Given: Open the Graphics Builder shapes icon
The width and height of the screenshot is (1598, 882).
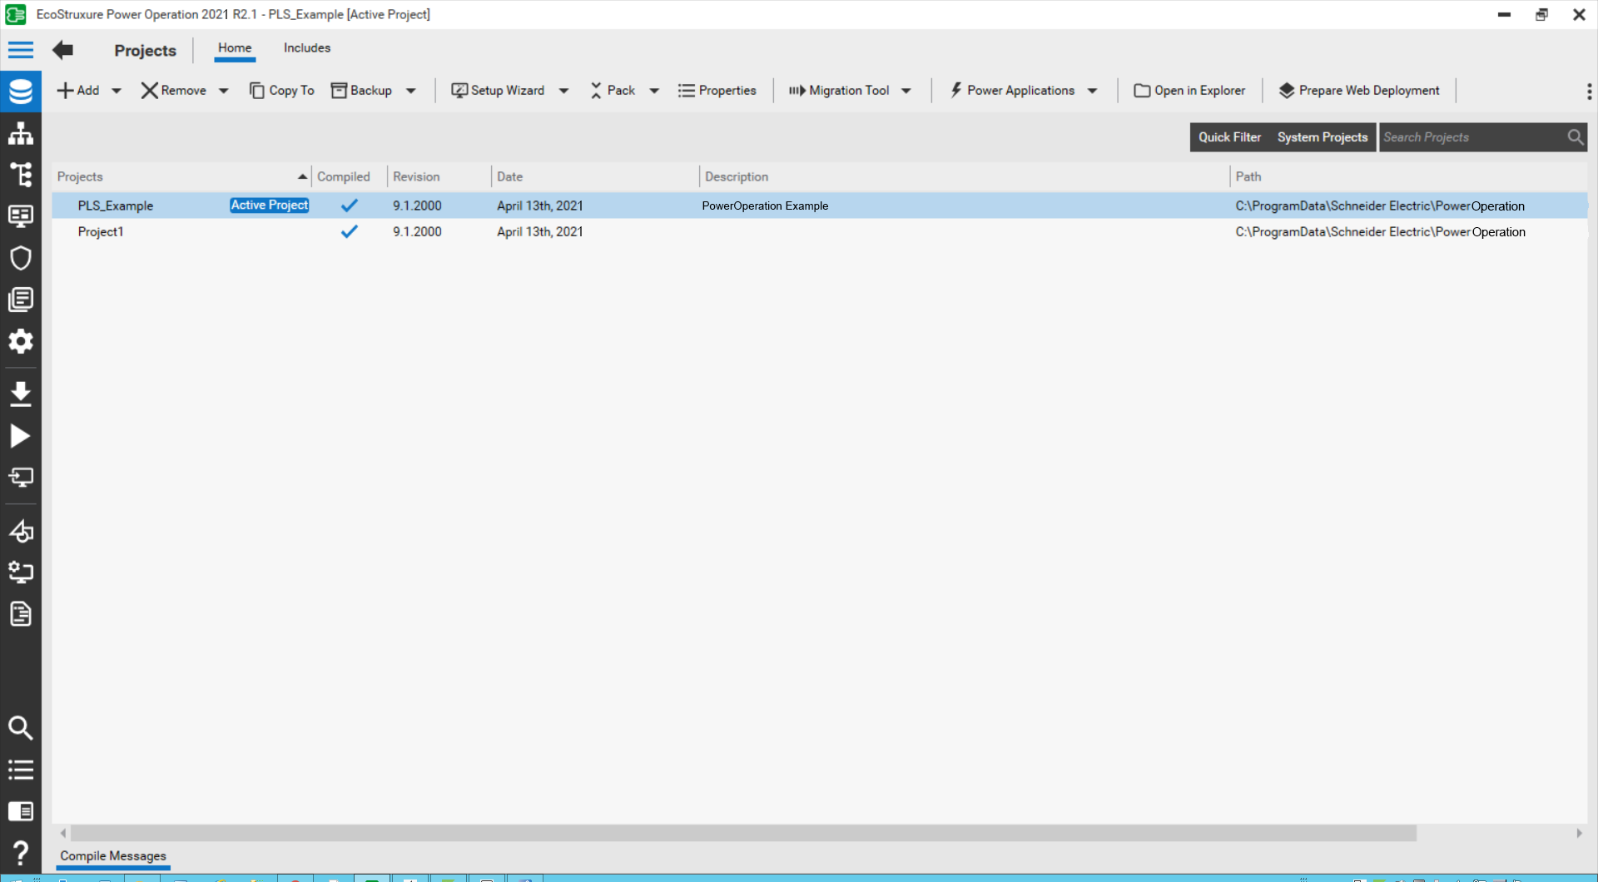Looking at the screenshot, I should (x=21, y=530).
